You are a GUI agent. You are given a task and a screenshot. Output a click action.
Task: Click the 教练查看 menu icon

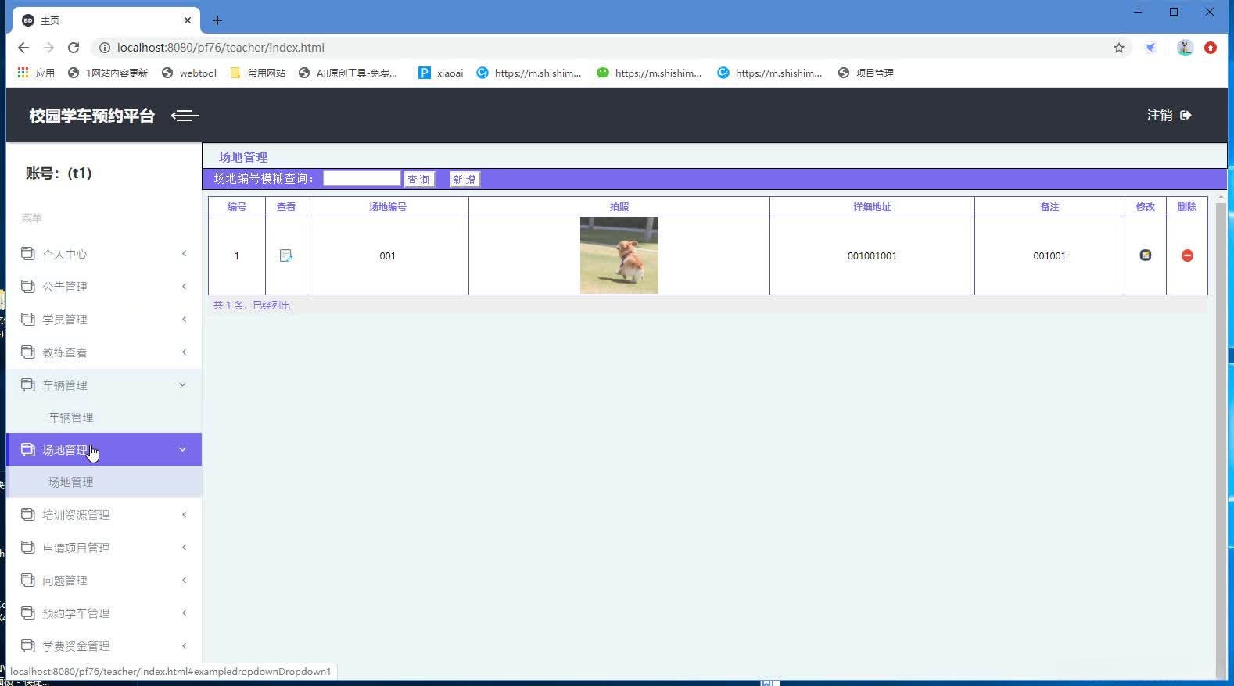(28, 352)
